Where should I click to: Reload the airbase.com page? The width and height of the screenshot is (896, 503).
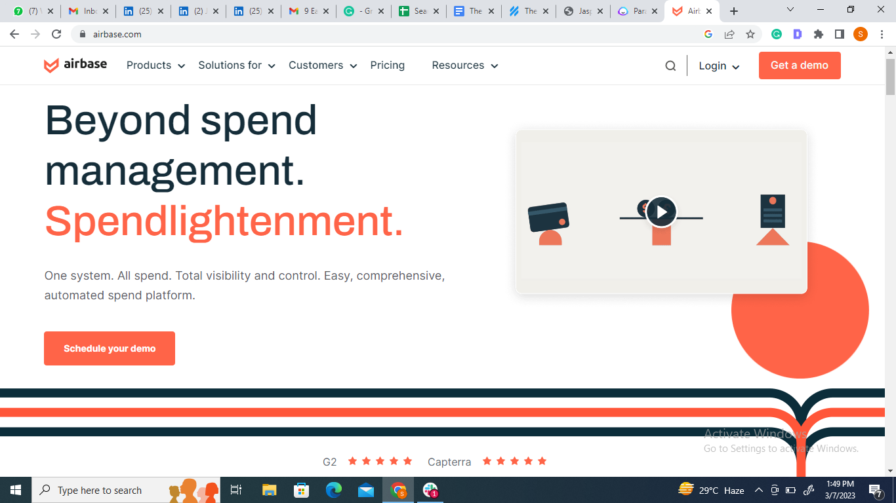coord(56,34)
